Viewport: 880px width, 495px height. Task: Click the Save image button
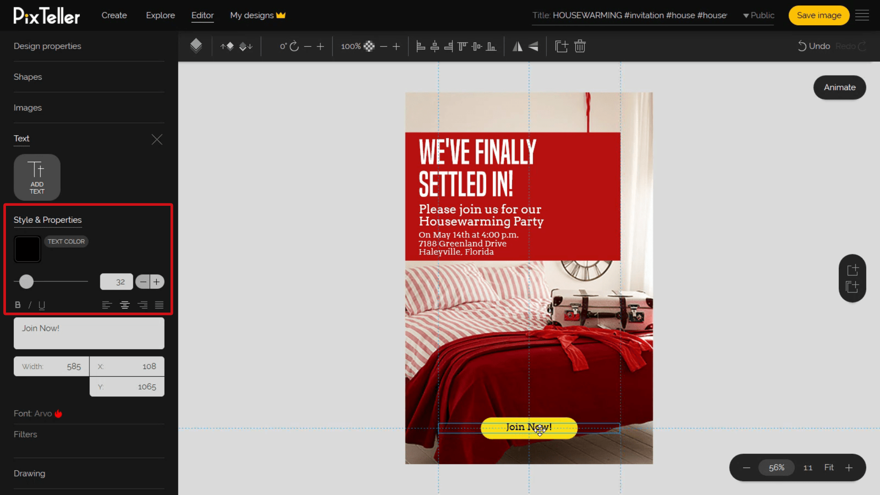(819, 15)
